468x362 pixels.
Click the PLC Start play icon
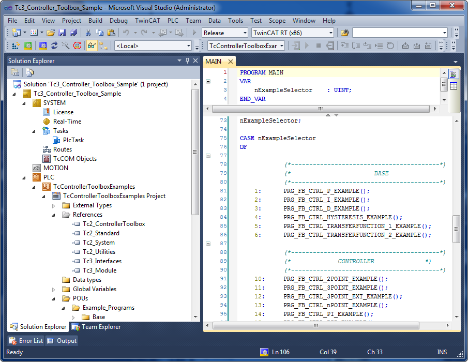307,46
